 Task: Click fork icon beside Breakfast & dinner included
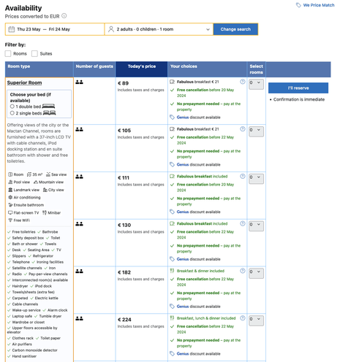[172, 271]
